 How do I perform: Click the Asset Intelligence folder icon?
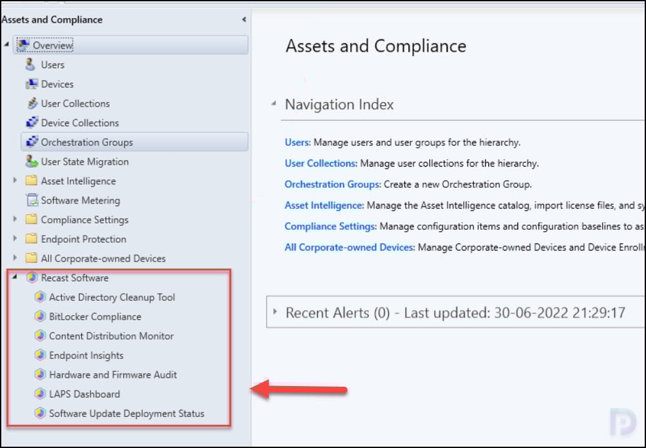[x=31, y=181]
